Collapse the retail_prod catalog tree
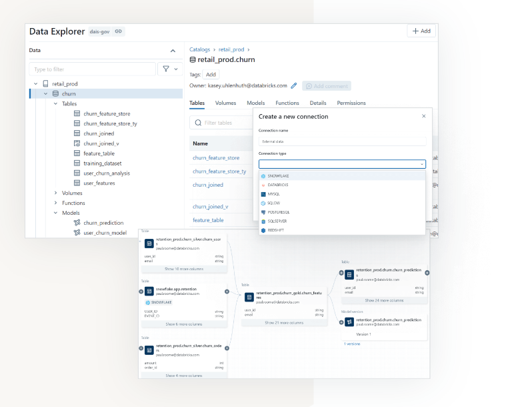Screen dimensions: 506x407 click(35, 84)
